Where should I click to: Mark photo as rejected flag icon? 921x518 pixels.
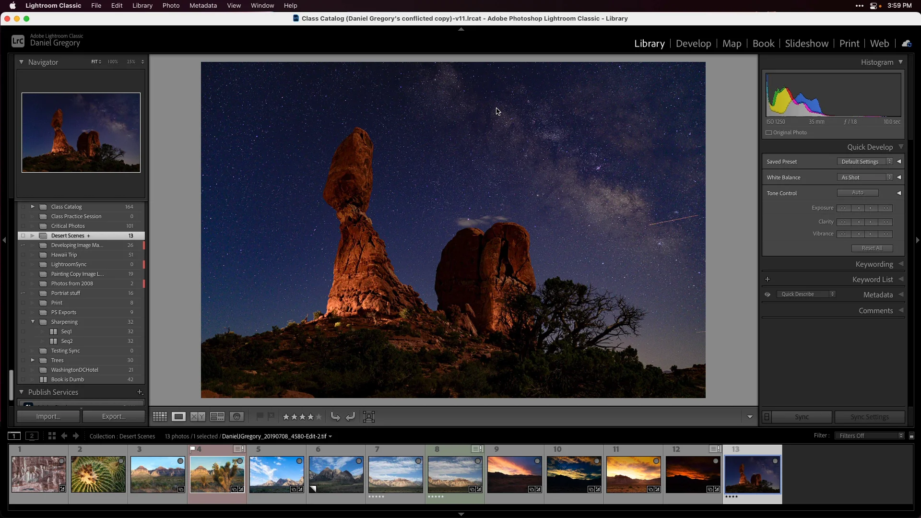click(271, 416)
